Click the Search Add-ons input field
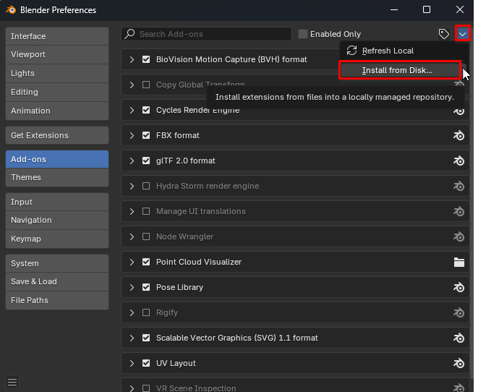Screen dimensions: 486x392 point(206,34)
